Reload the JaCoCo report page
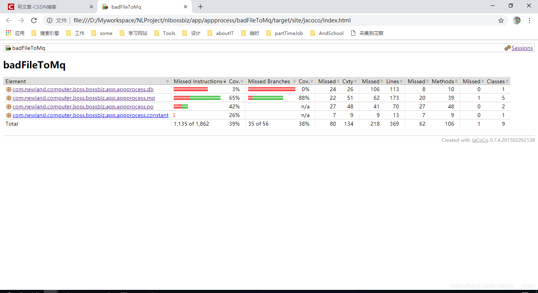 34,20
